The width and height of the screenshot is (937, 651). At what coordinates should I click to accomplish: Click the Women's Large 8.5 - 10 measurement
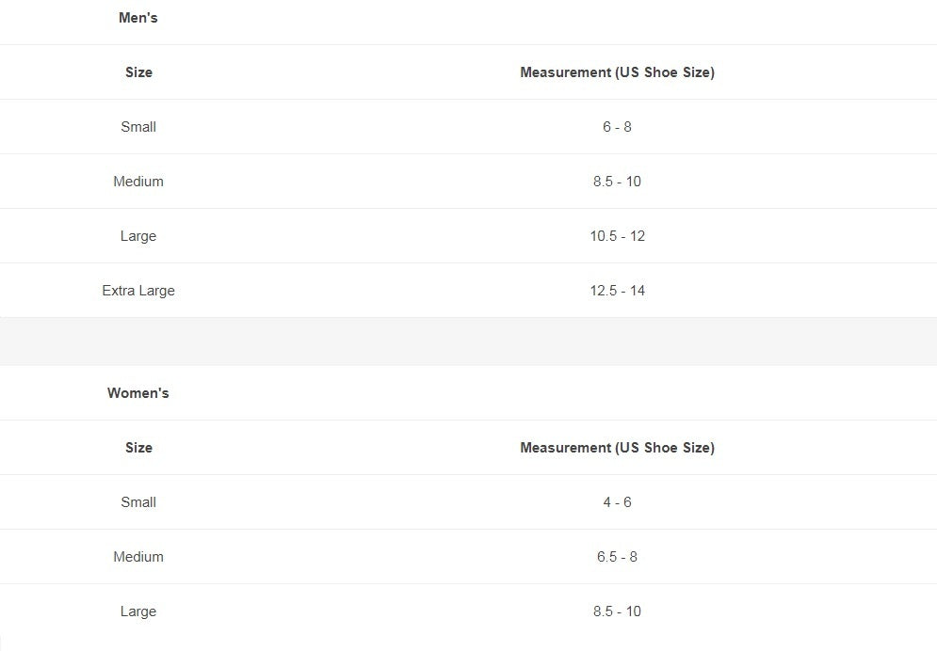pos(617,611)
